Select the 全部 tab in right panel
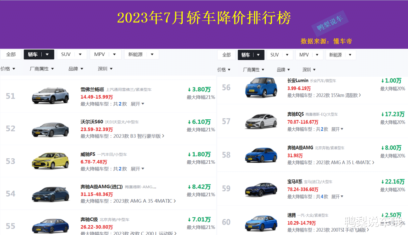 click(x=226, y=55)
